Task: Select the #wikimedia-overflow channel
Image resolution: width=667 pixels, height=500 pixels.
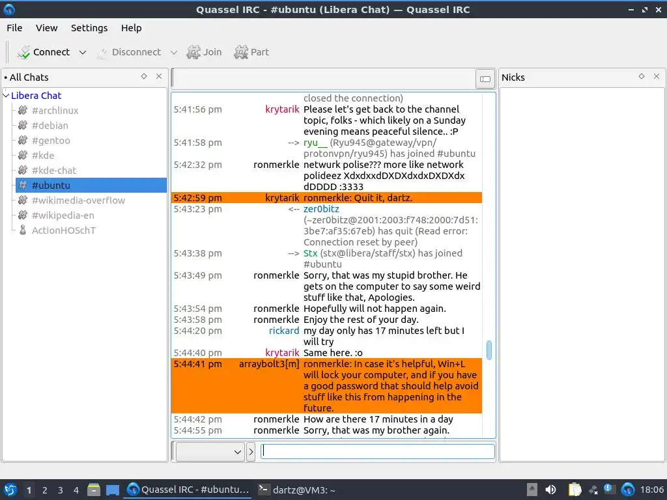Action: 78,201
